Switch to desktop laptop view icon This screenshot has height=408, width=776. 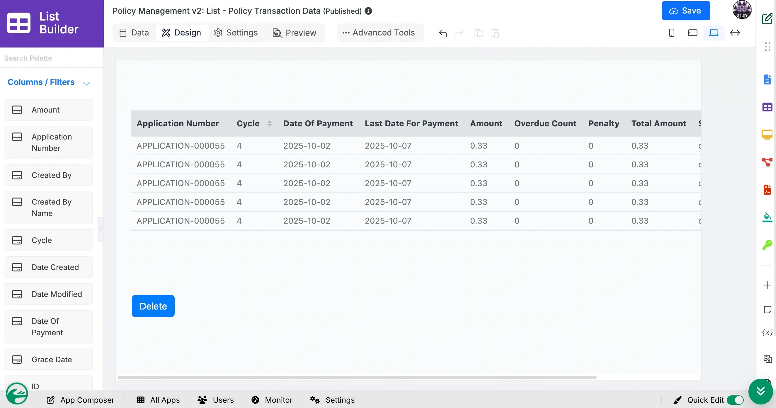tap(714, 33)
